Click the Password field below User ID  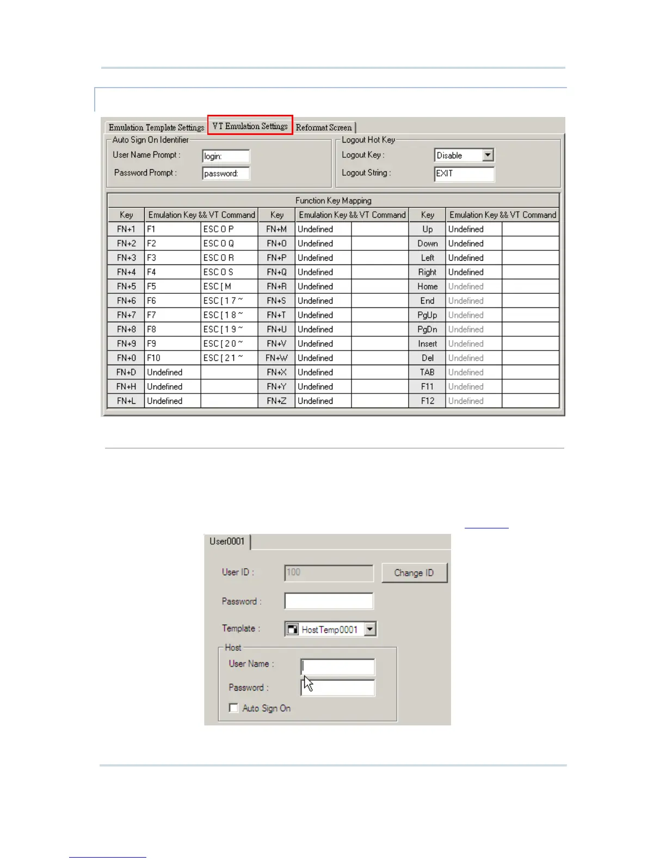(x=329, y=601)
